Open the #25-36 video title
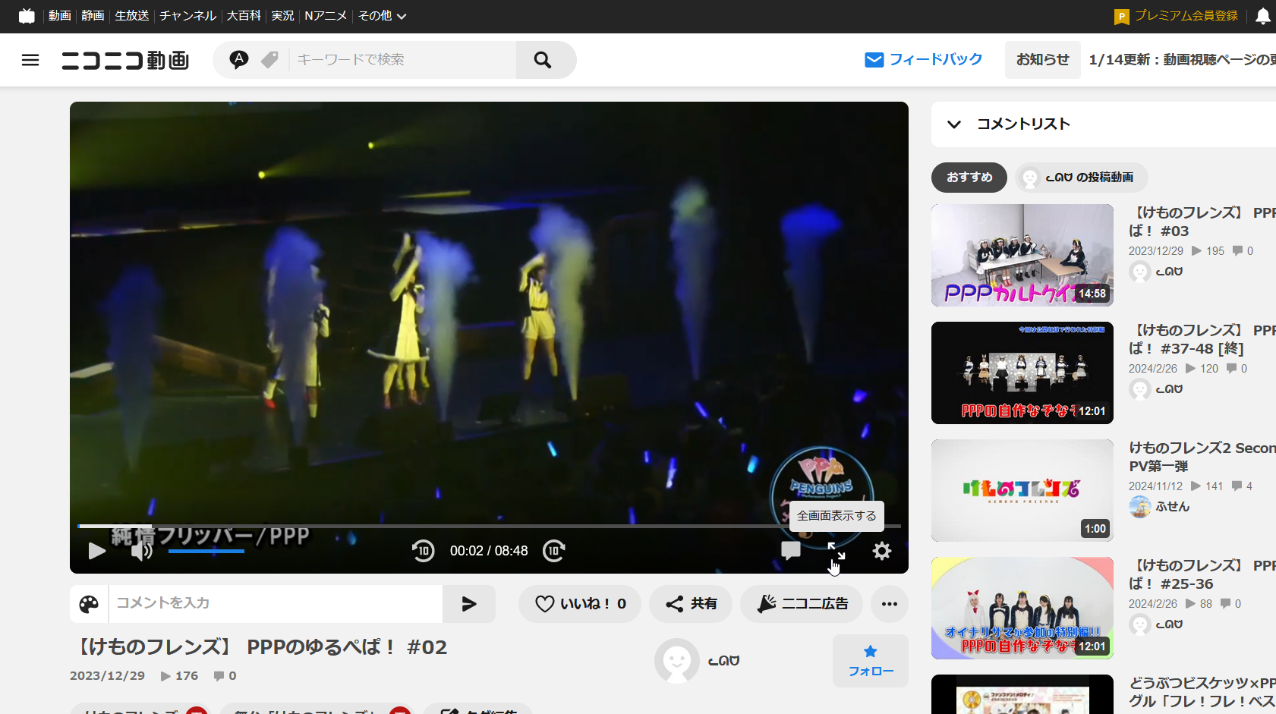The image size is (1276, 714). (1202, 574)
